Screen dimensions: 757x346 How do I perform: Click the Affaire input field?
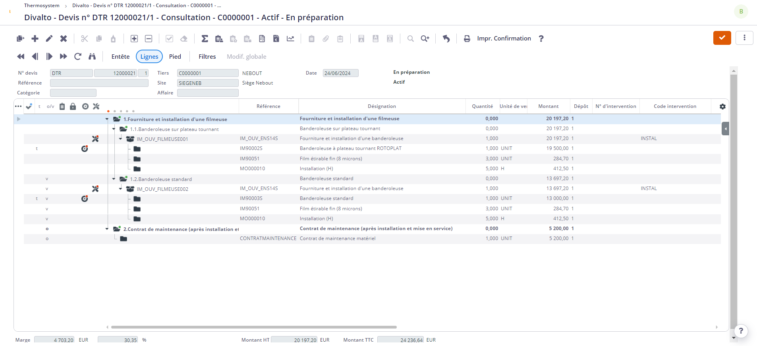point(208,93)
